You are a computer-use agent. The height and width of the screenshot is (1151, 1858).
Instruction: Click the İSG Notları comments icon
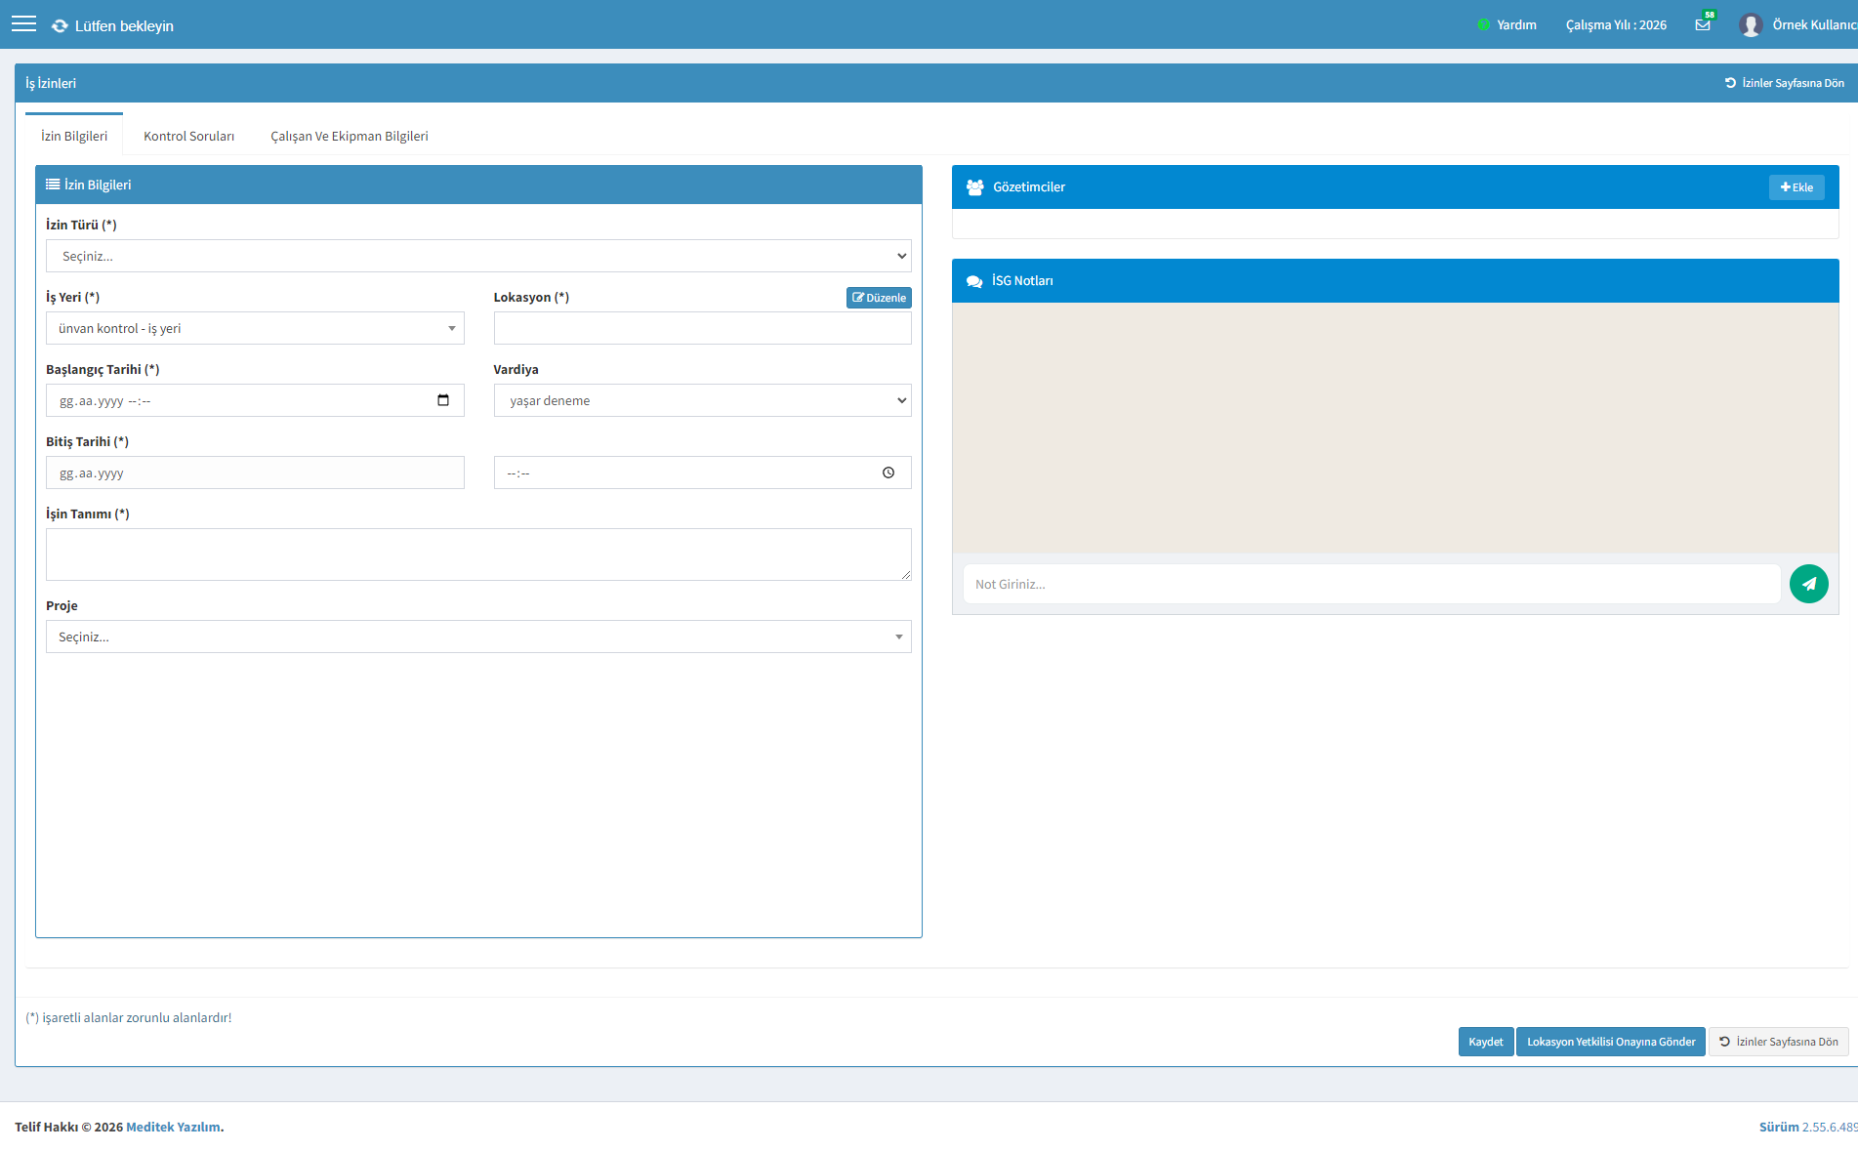coord(974,281)
